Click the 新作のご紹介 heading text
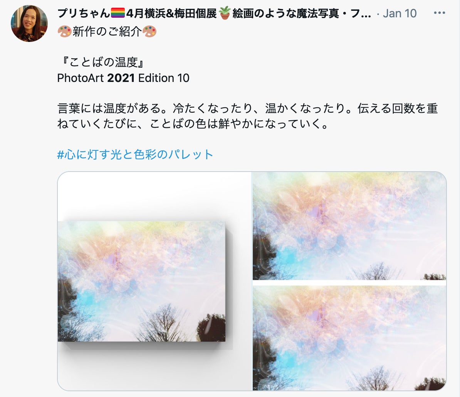Viewport: 460px width, 397px height. click(107, 31)
